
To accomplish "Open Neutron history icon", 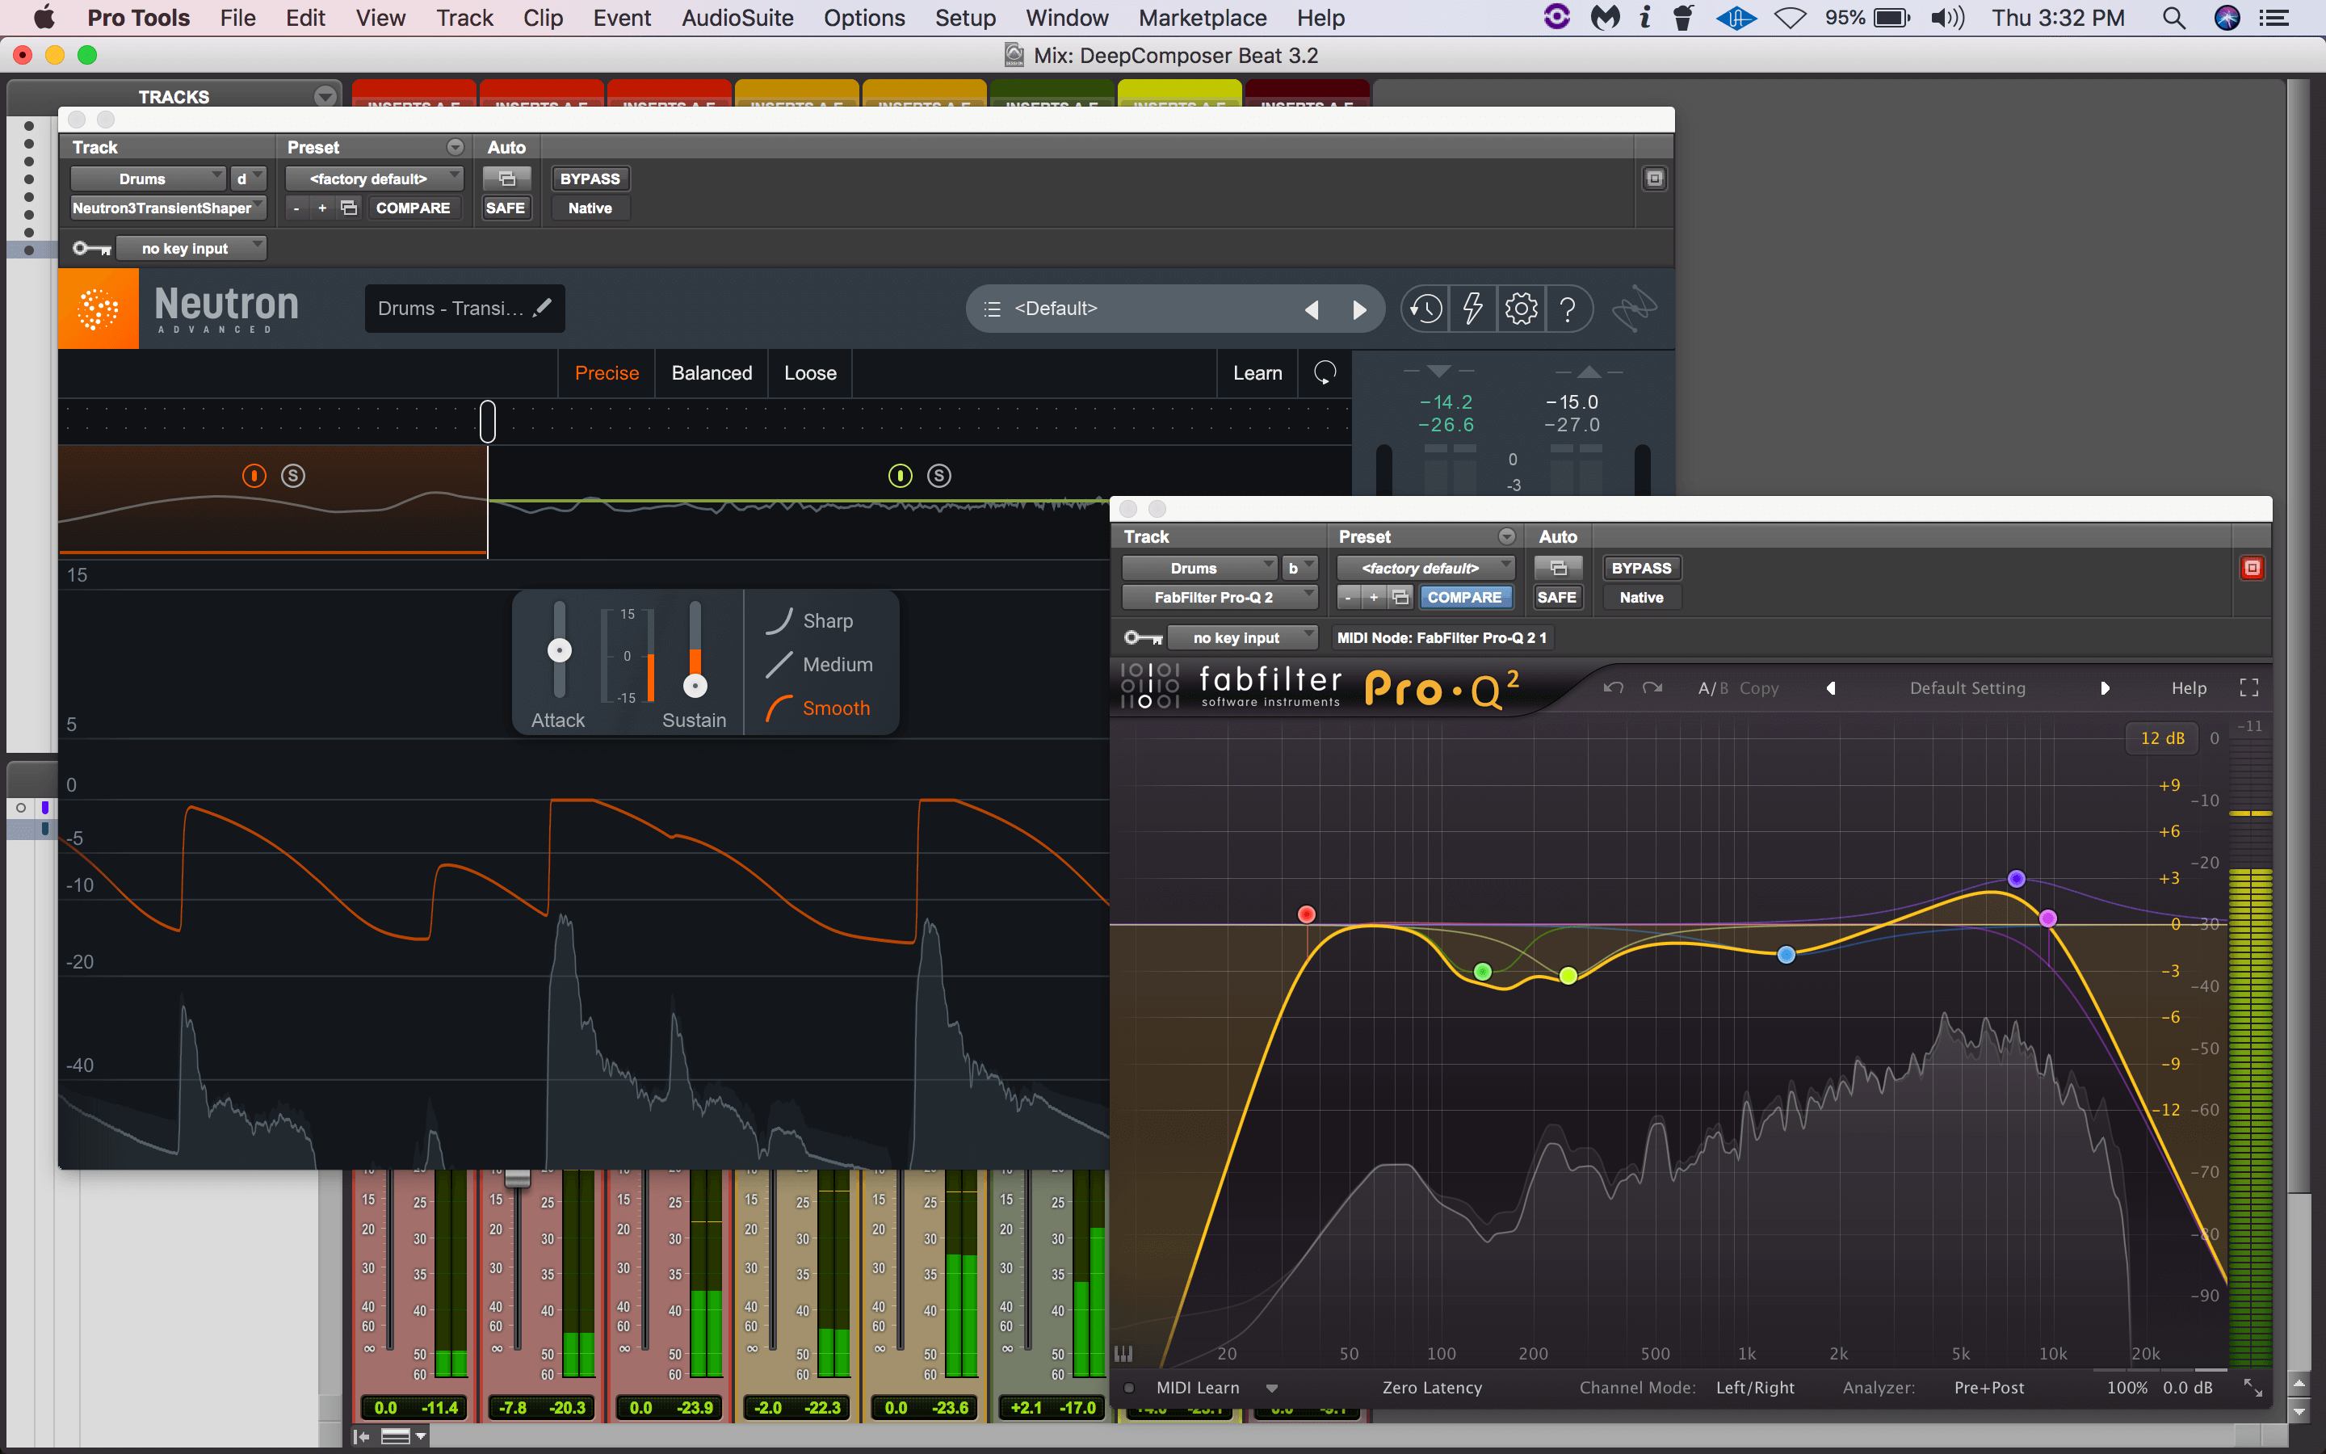I will (1425, 309).
